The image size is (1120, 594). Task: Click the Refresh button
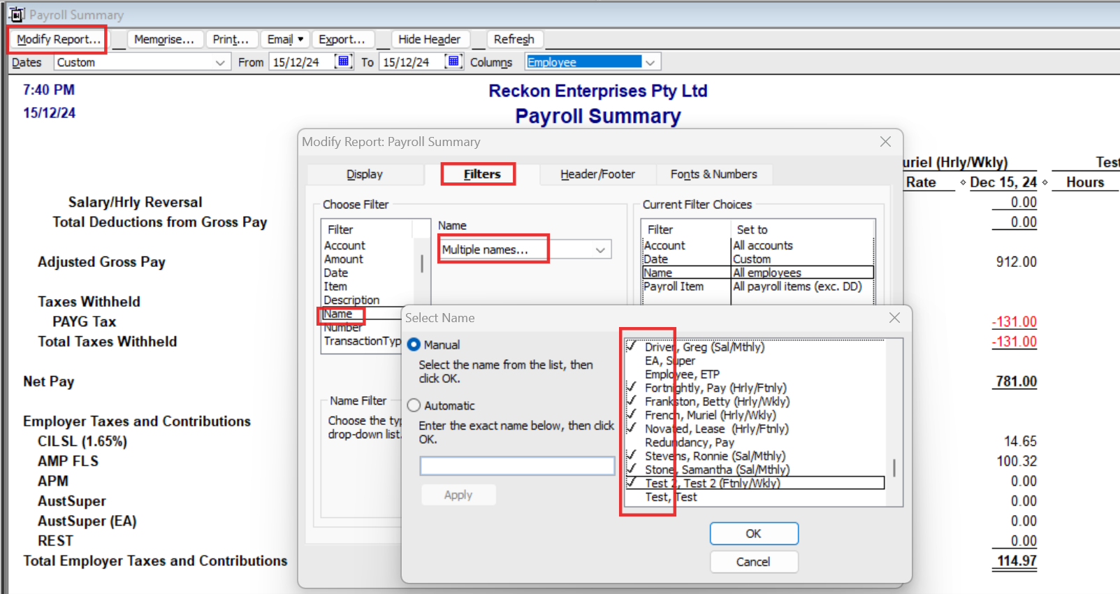tap(514, 39)
